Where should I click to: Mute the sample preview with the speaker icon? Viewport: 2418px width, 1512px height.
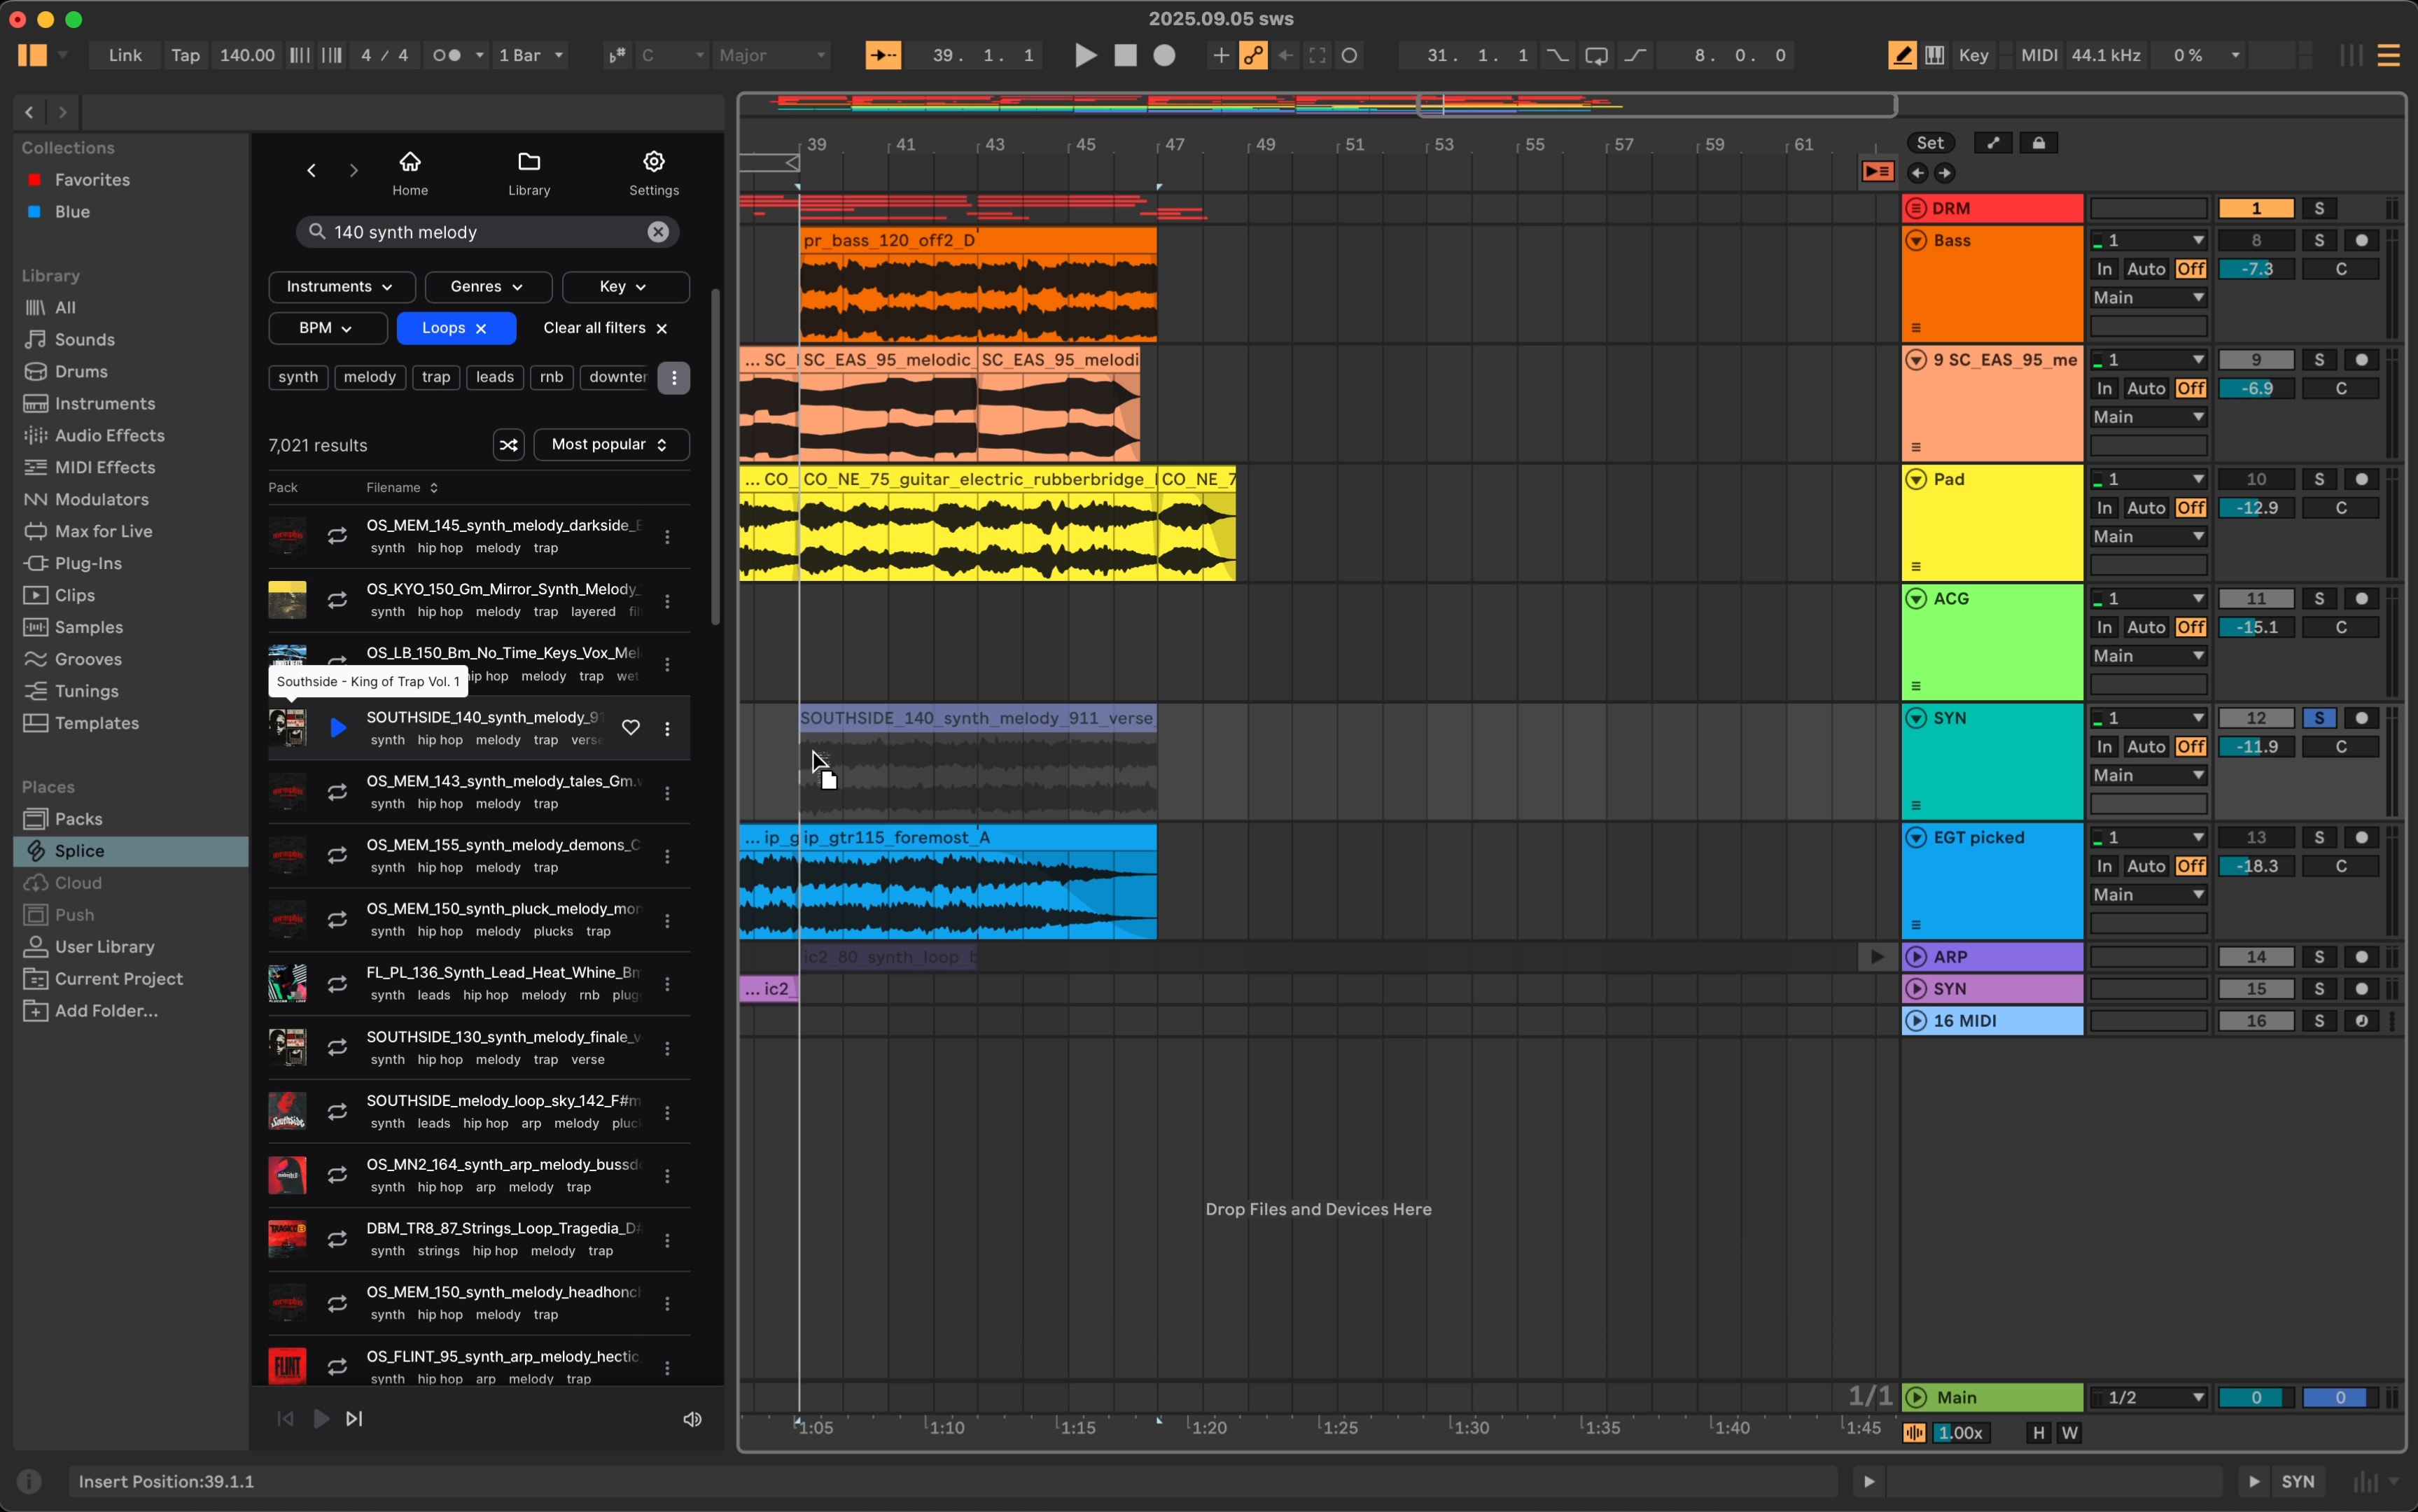[x=691, y=1418]
